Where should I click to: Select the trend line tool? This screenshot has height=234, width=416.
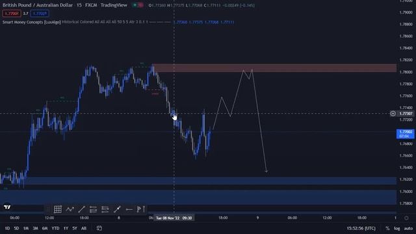[81, 209]
